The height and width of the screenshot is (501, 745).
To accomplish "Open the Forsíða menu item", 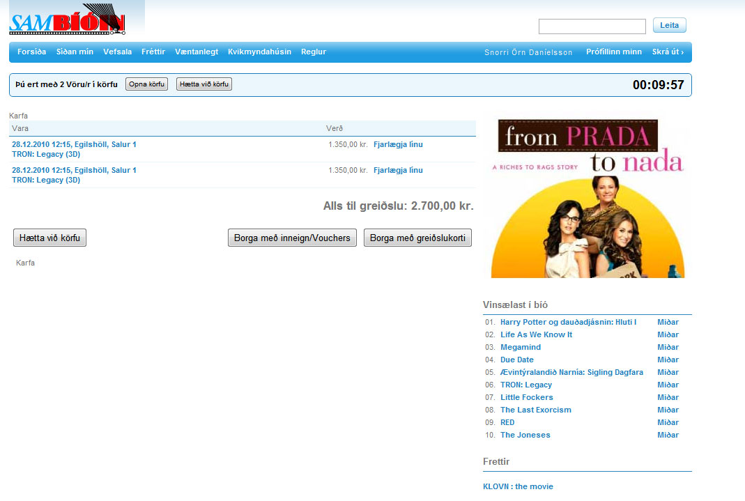I will tap(31, 52).
